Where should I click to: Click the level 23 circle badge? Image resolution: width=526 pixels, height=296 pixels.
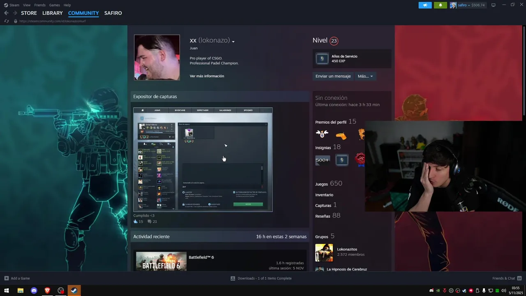pos(334,41)
